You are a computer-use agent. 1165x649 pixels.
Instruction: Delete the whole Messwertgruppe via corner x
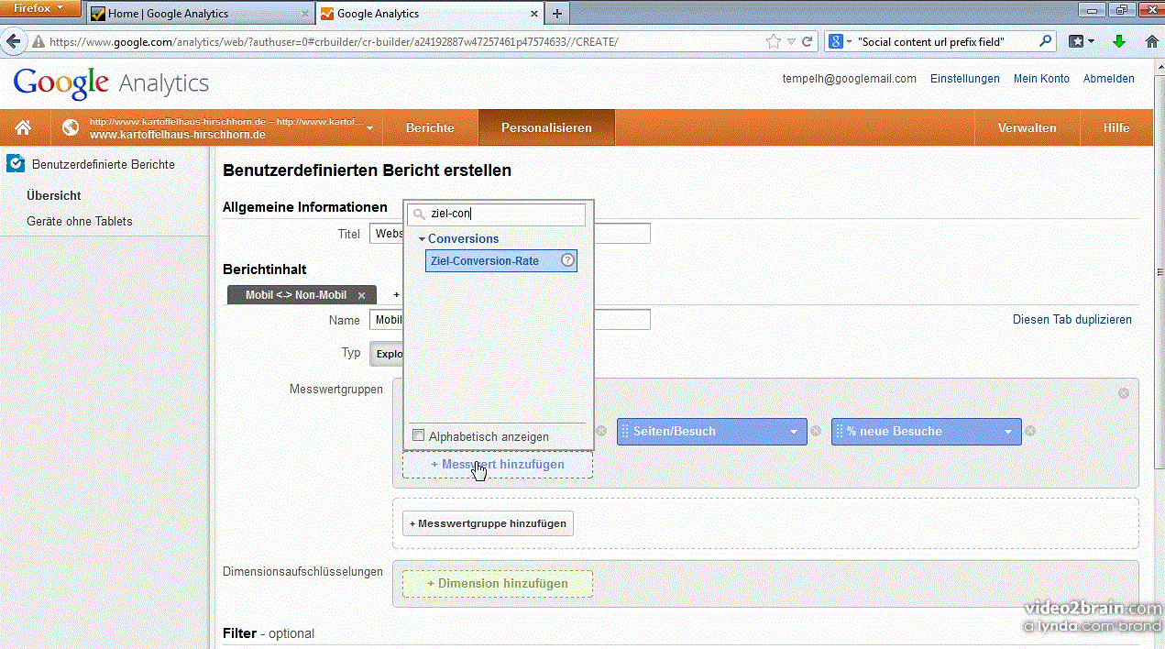pyautogui.click(x=1124, y=392)
